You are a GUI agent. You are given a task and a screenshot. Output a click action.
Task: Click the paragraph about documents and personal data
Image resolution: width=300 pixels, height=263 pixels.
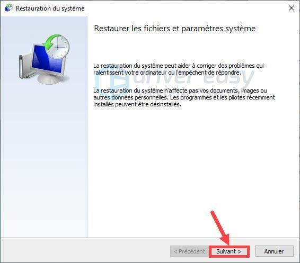184,97
